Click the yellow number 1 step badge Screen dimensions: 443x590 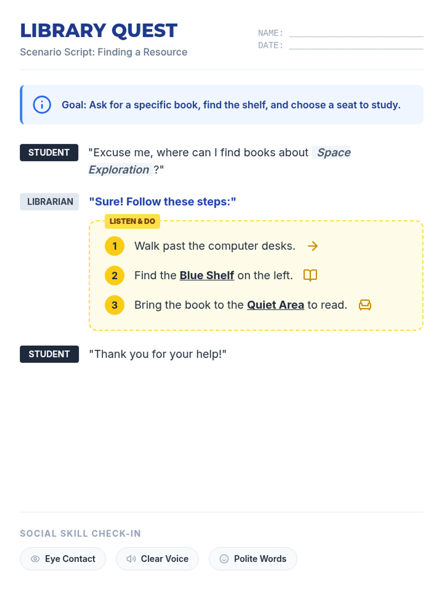[x=114, y=246]
